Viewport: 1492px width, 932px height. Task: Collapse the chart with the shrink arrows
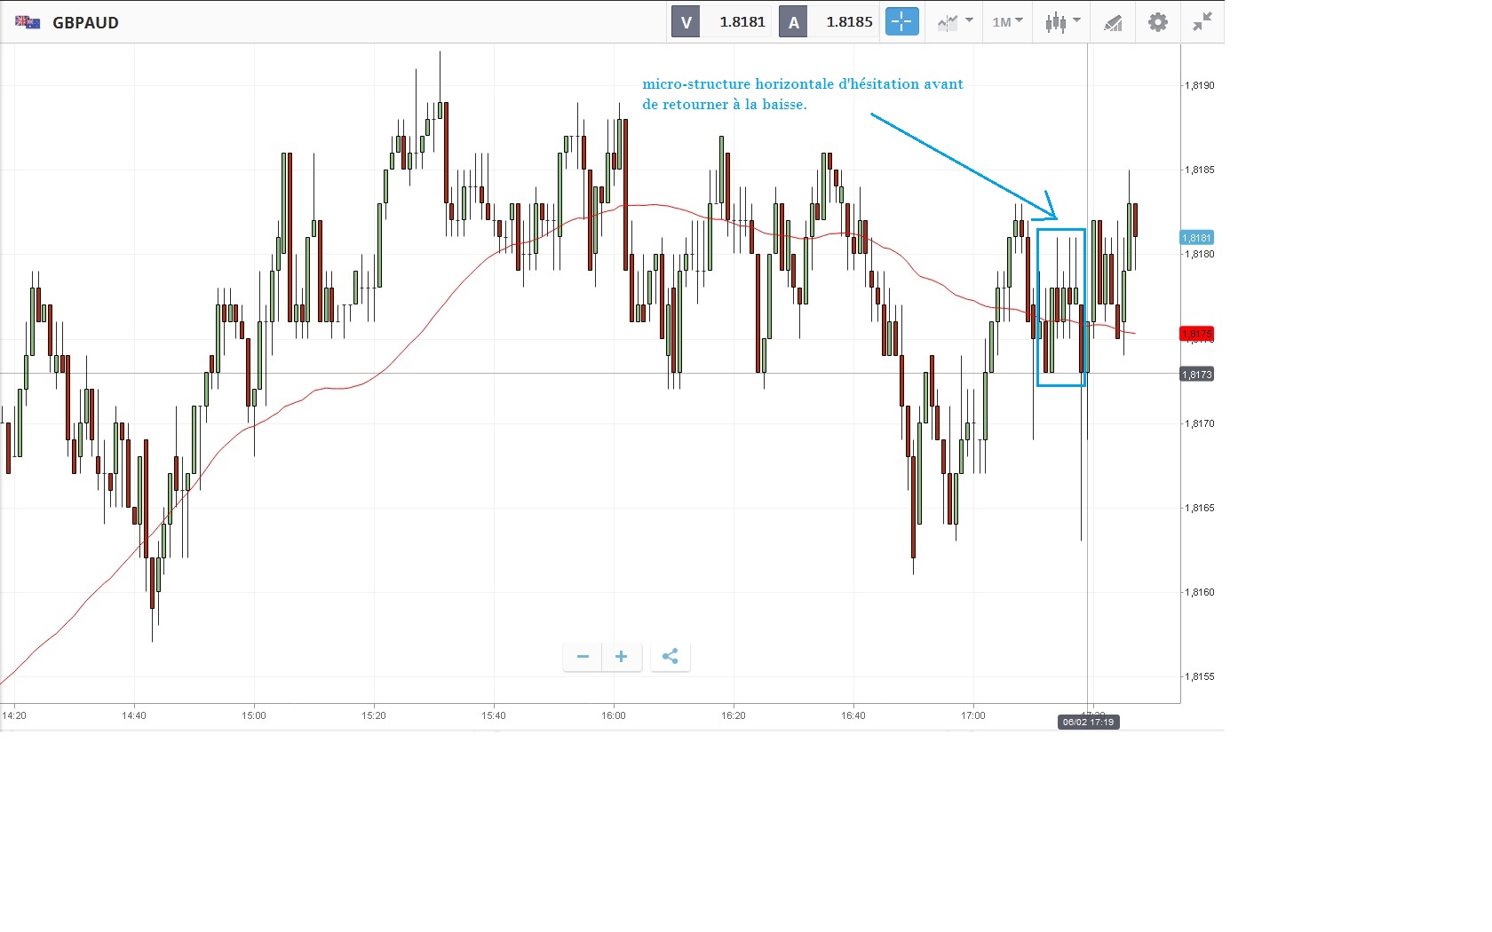click(1202, 22)
